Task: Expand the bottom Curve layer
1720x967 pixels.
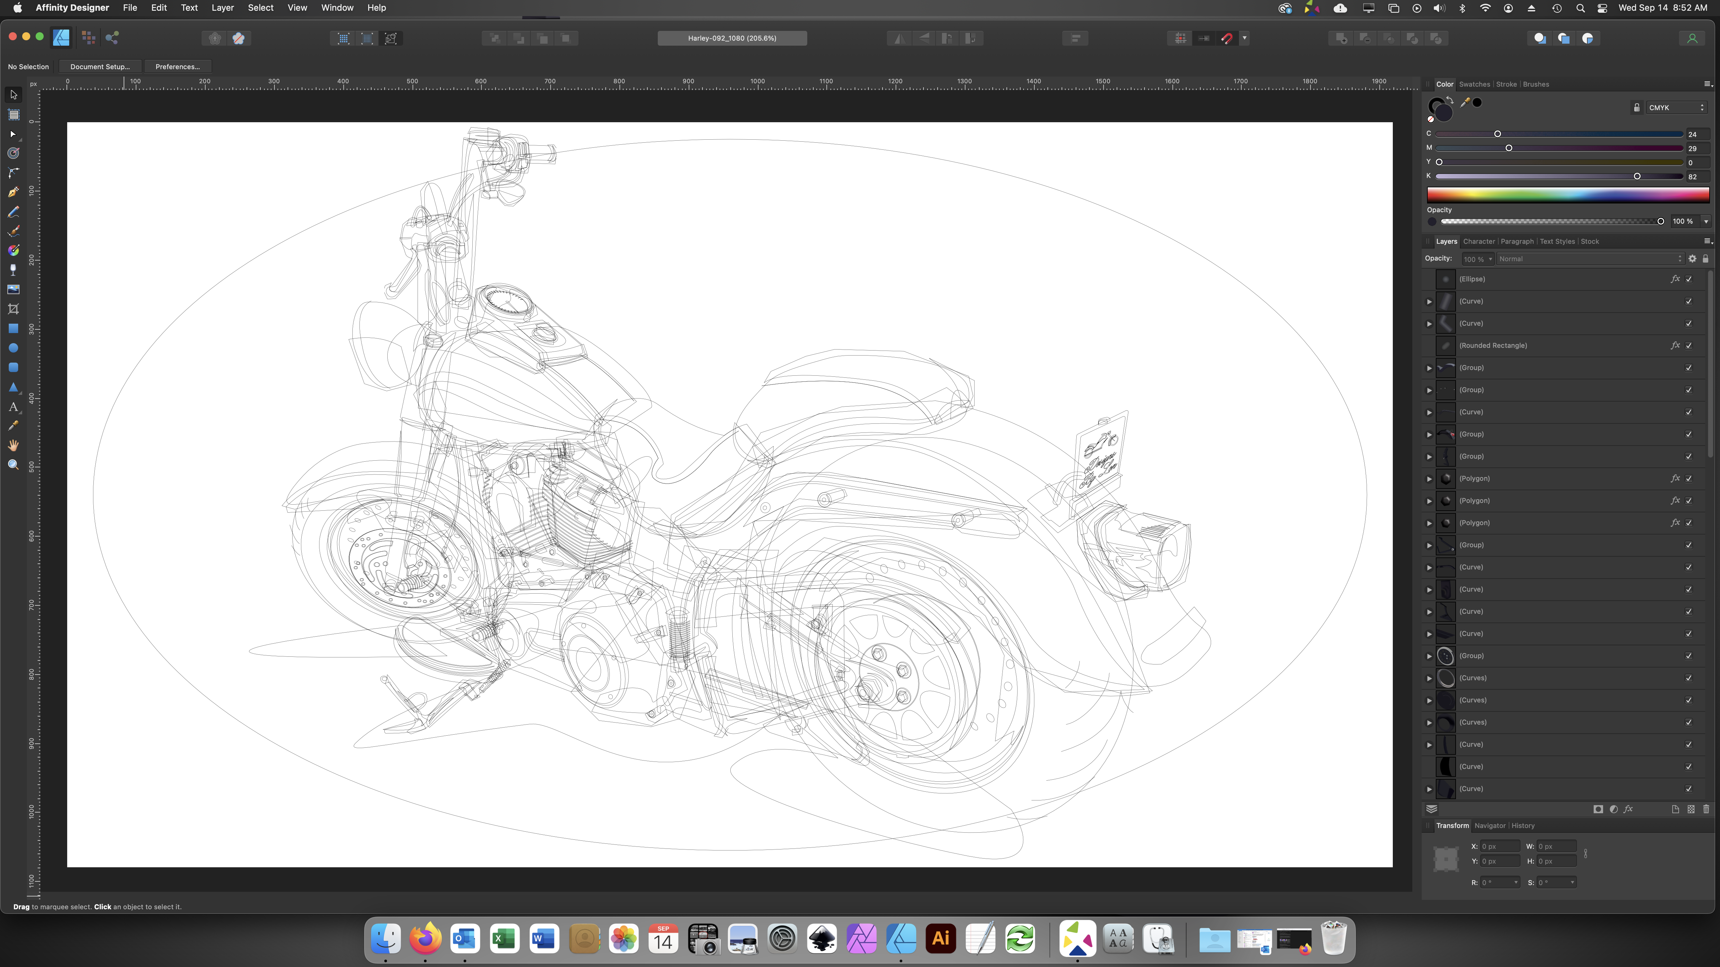Action: coord(1429,789)
